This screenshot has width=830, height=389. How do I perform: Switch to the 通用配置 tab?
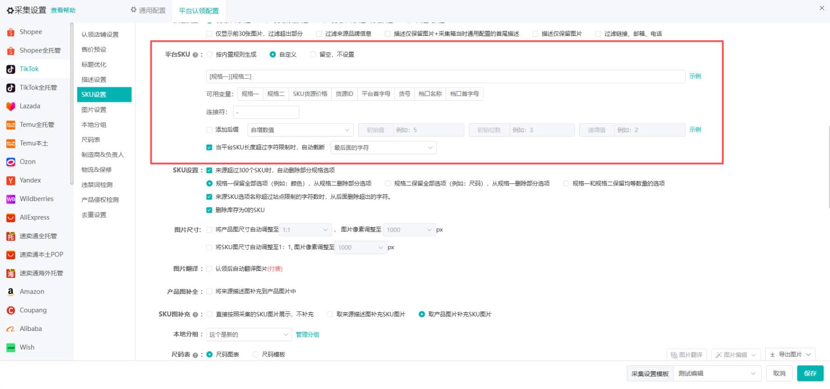click(x=148, y=10)
